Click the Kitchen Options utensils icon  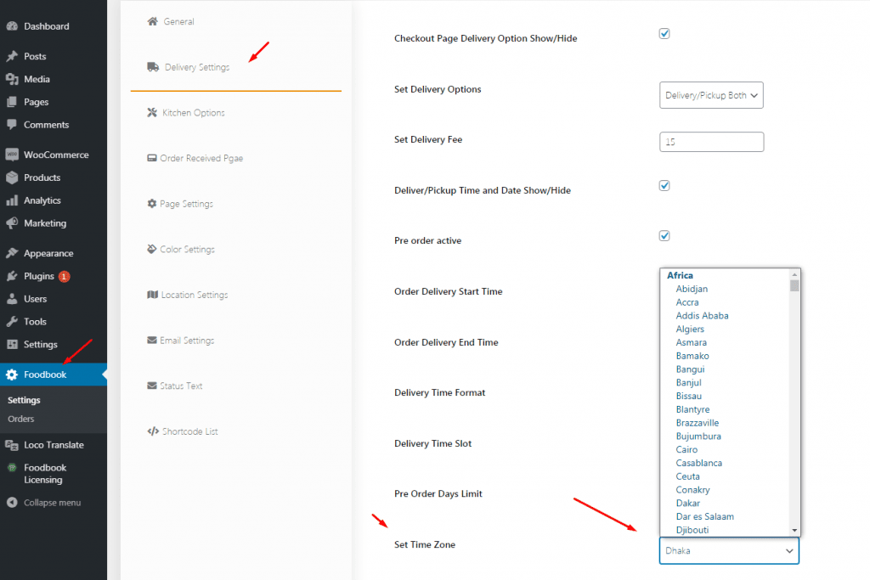point(152,113)
